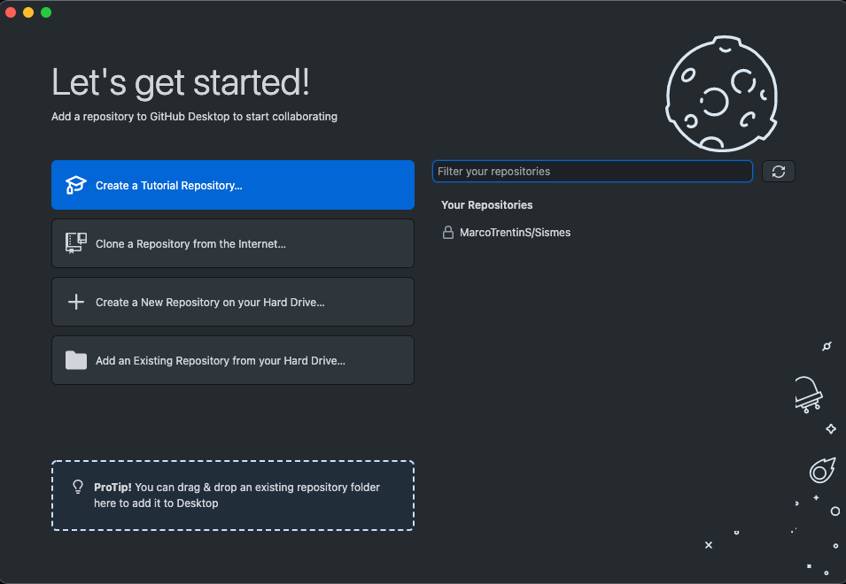This screenshot has height=584, width=846.
Task: Click the folder icon for existing repository
Action: click(76, 360)
